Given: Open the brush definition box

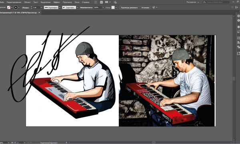Looking at the screenshot, I should click(69, 7).
